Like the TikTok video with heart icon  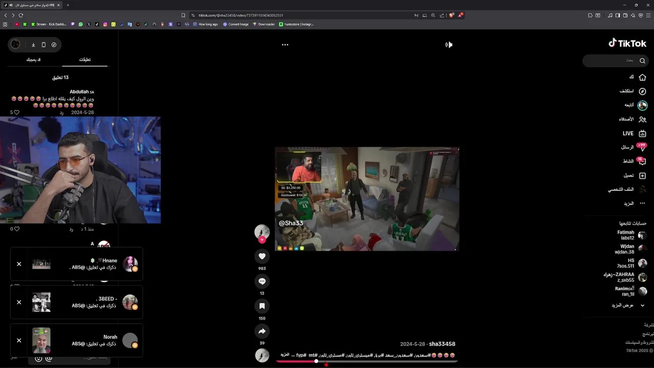click(262, 257)
